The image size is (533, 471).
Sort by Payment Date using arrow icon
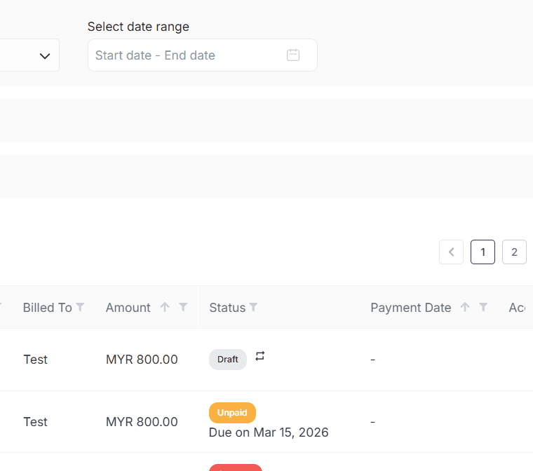point(464,307)
